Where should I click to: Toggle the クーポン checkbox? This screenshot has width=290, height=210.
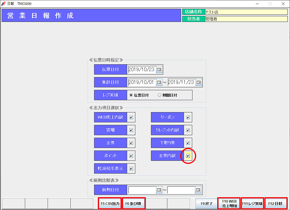coord(188,118)
